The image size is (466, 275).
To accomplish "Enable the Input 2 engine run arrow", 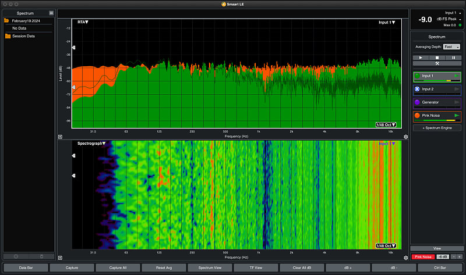I will click(x=456, y=89).
